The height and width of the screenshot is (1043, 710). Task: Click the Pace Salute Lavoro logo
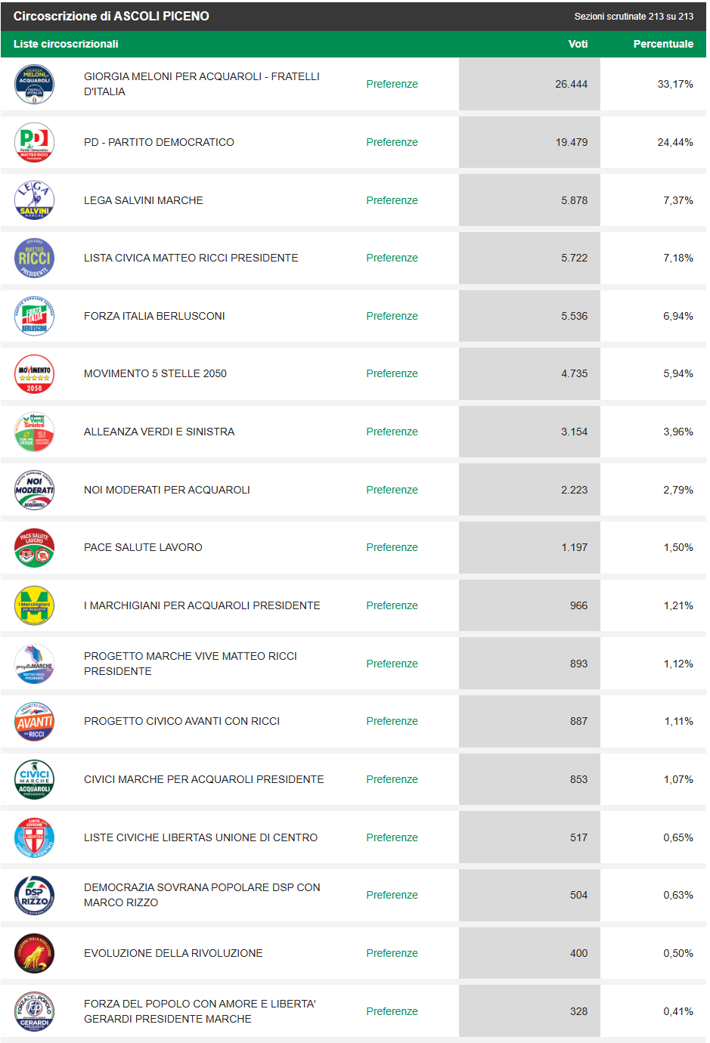click(34, 548)
